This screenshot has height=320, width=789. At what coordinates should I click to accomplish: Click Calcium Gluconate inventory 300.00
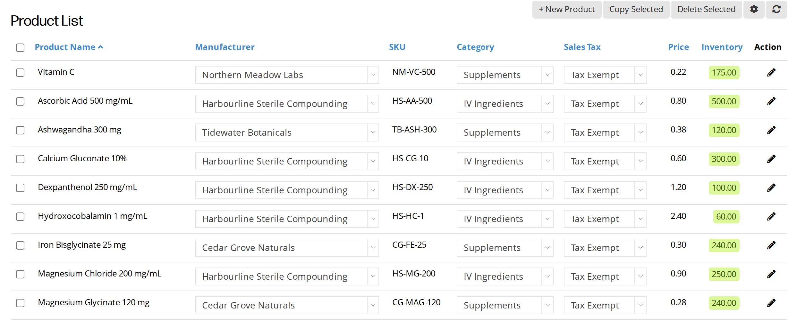coord(724,159)
